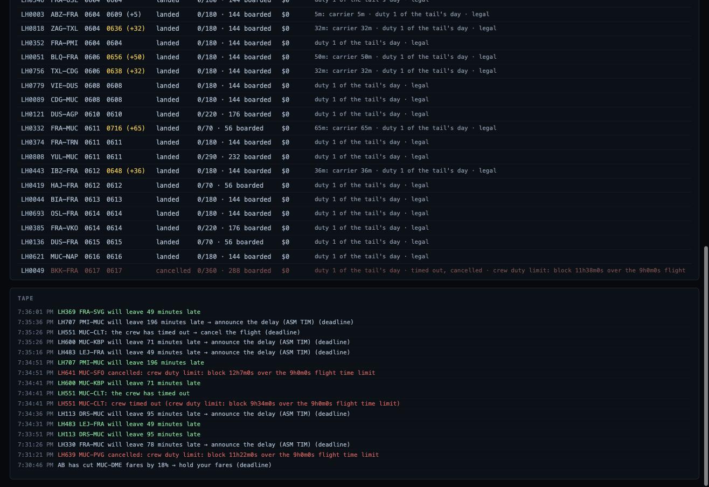Image resolution: width=709 pixels, height=487 pixels.
Task: Click the TAPE panel heading
Action: 25,298
